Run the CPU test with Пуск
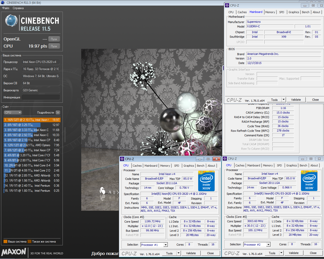324x259 pixels. coord(54,46)
